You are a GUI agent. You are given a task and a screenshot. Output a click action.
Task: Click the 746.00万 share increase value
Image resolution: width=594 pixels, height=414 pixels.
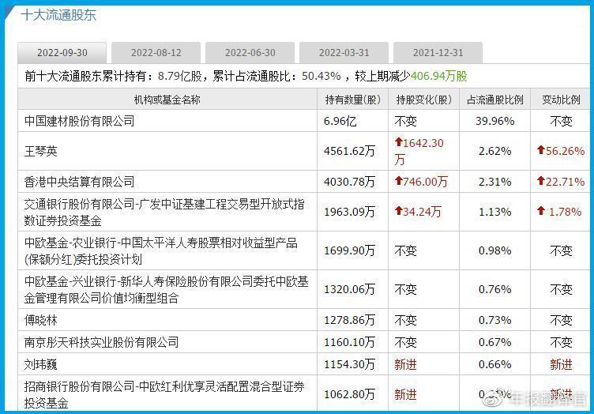[x=425, y=182]
